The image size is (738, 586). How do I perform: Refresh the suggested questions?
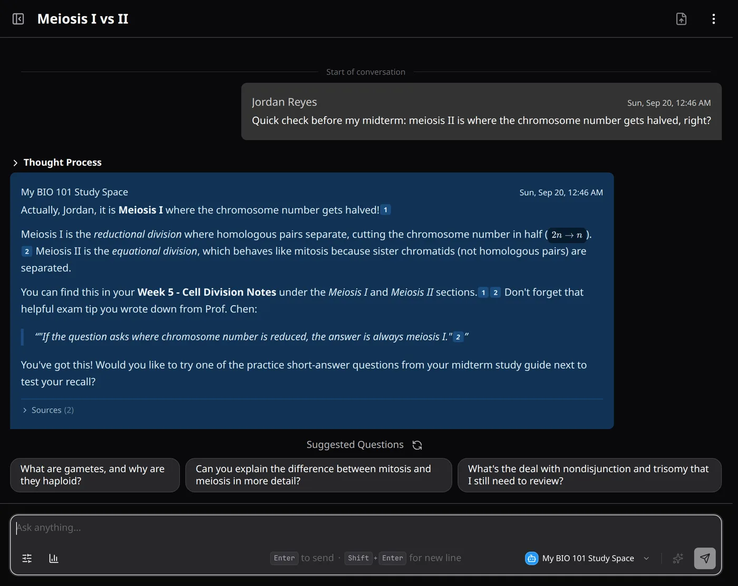point(417,445)
